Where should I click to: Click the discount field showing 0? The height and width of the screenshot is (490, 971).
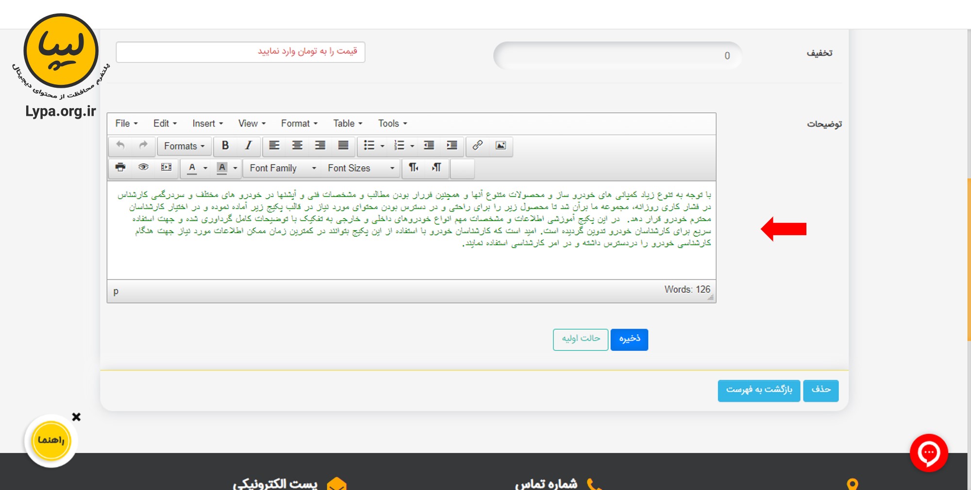coord(618,55)
